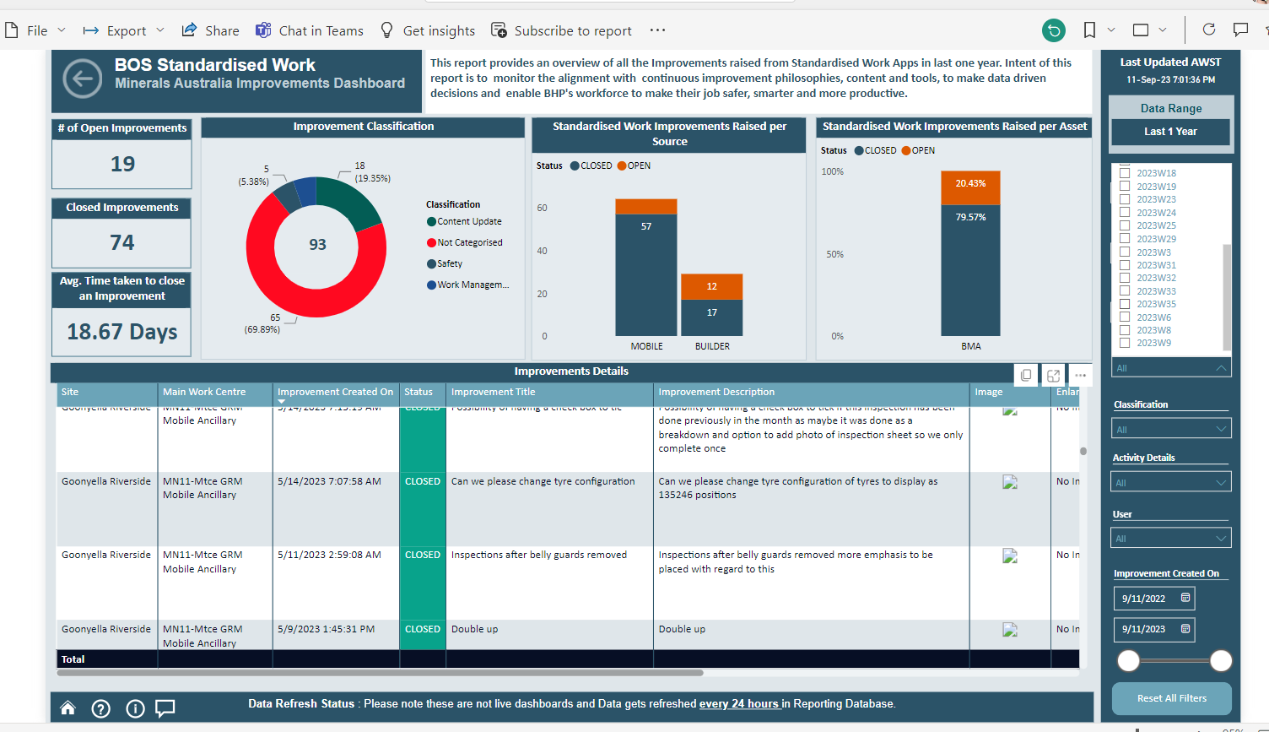The width and height of the screenshot is (1269, 732).
Task: Click the 9/11/2022 start date field
Action: tap(1154, 598)
